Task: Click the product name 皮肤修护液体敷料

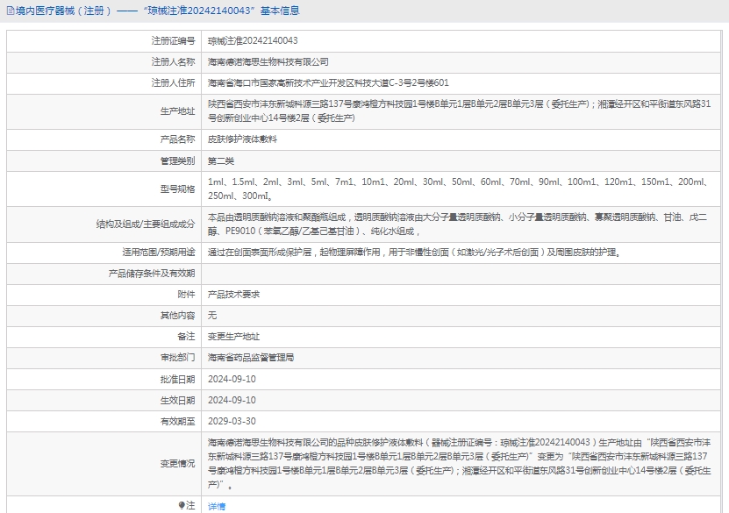Action: coord(242,139)
